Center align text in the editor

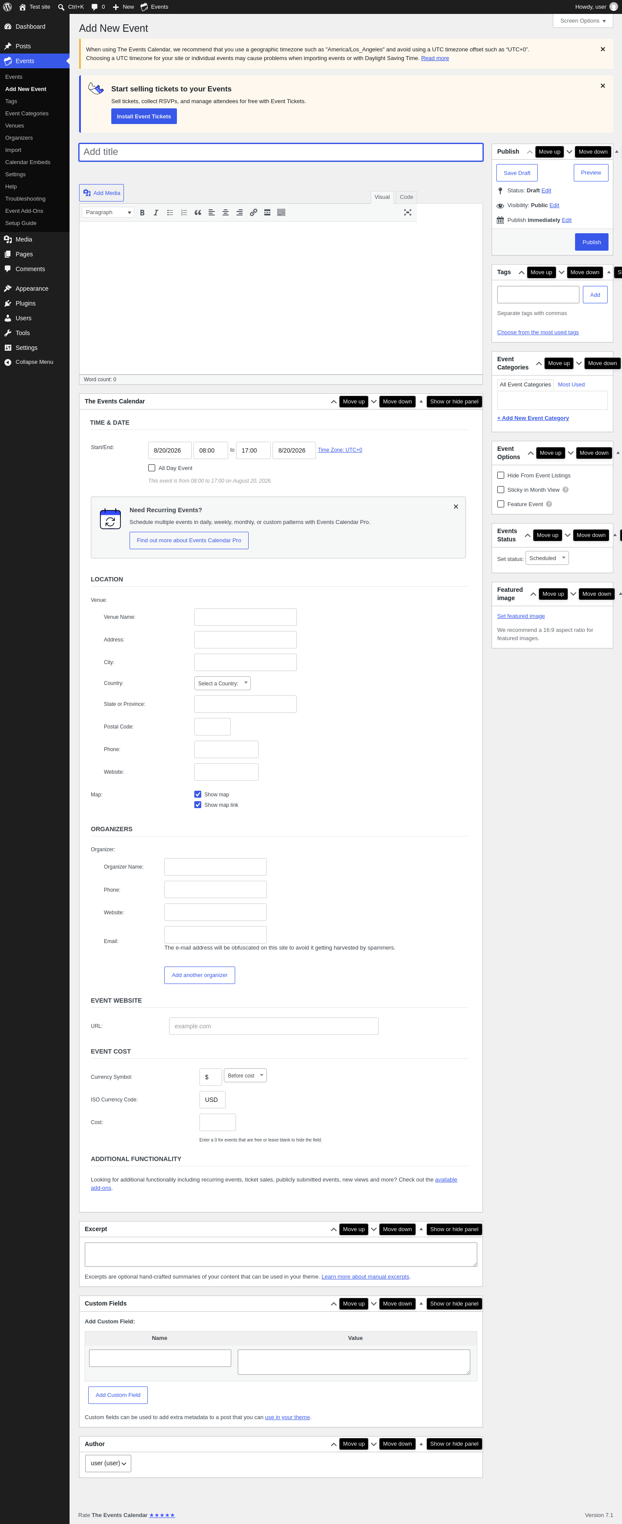226,212
